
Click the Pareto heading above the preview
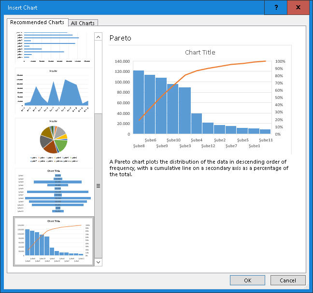[120, 38]
